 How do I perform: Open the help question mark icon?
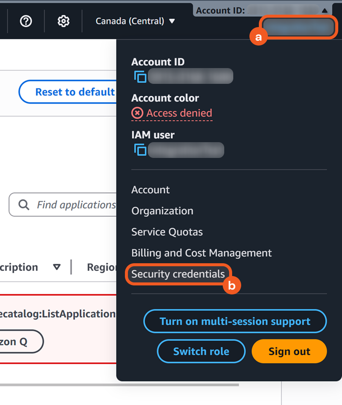(26, 21)
